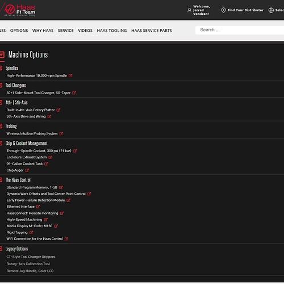Select the Rotary-Axis Calibration Tool entry
This screenshot has width=284, height=284.
28,264
